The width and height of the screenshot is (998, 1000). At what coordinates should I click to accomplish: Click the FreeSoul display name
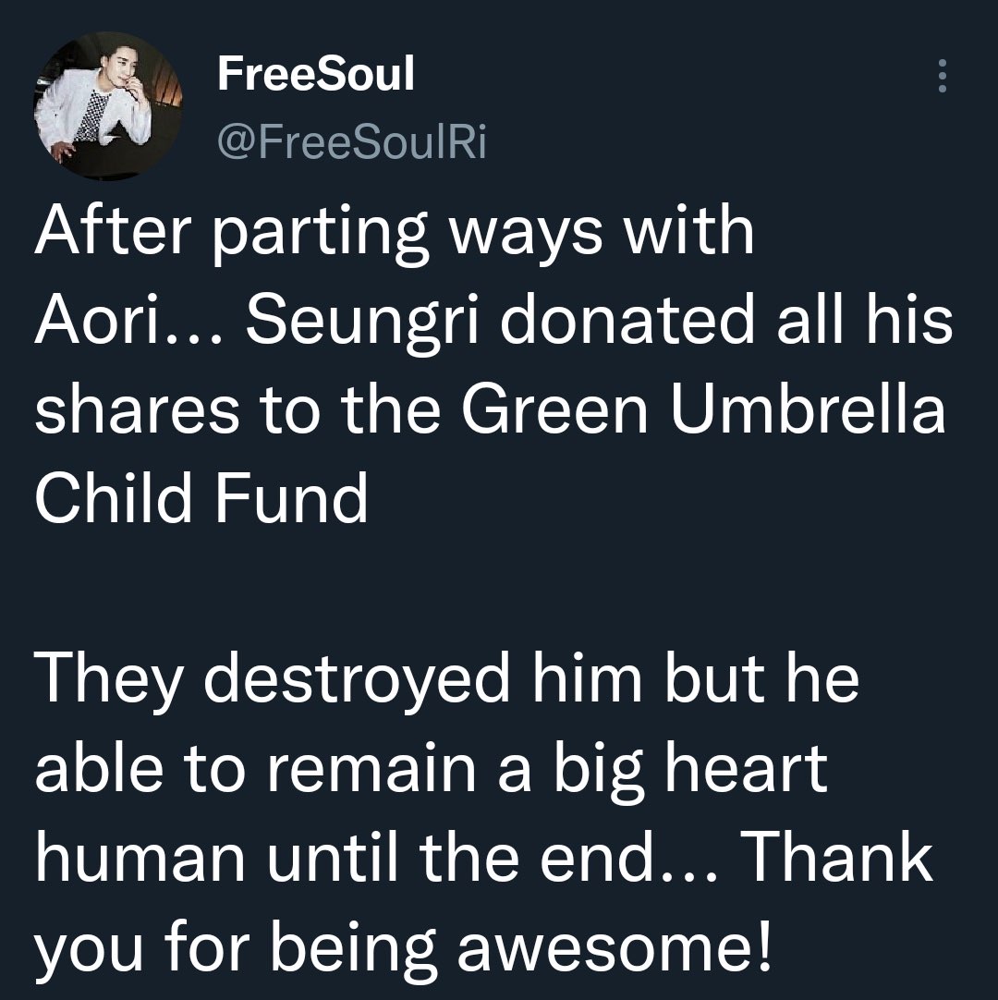(x=315, y=75)
